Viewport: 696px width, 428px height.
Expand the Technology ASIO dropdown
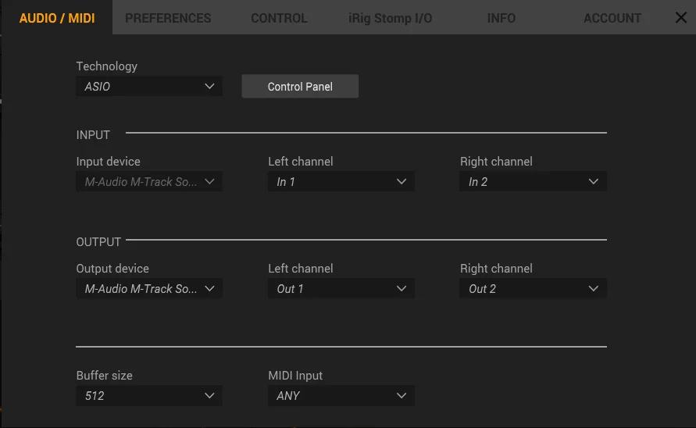click(x=148, y=87)
